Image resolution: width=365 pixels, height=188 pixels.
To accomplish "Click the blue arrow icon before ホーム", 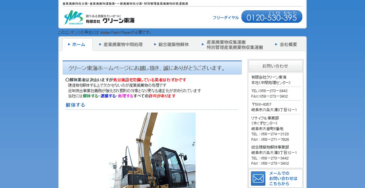I will click(x=69, y=44).
